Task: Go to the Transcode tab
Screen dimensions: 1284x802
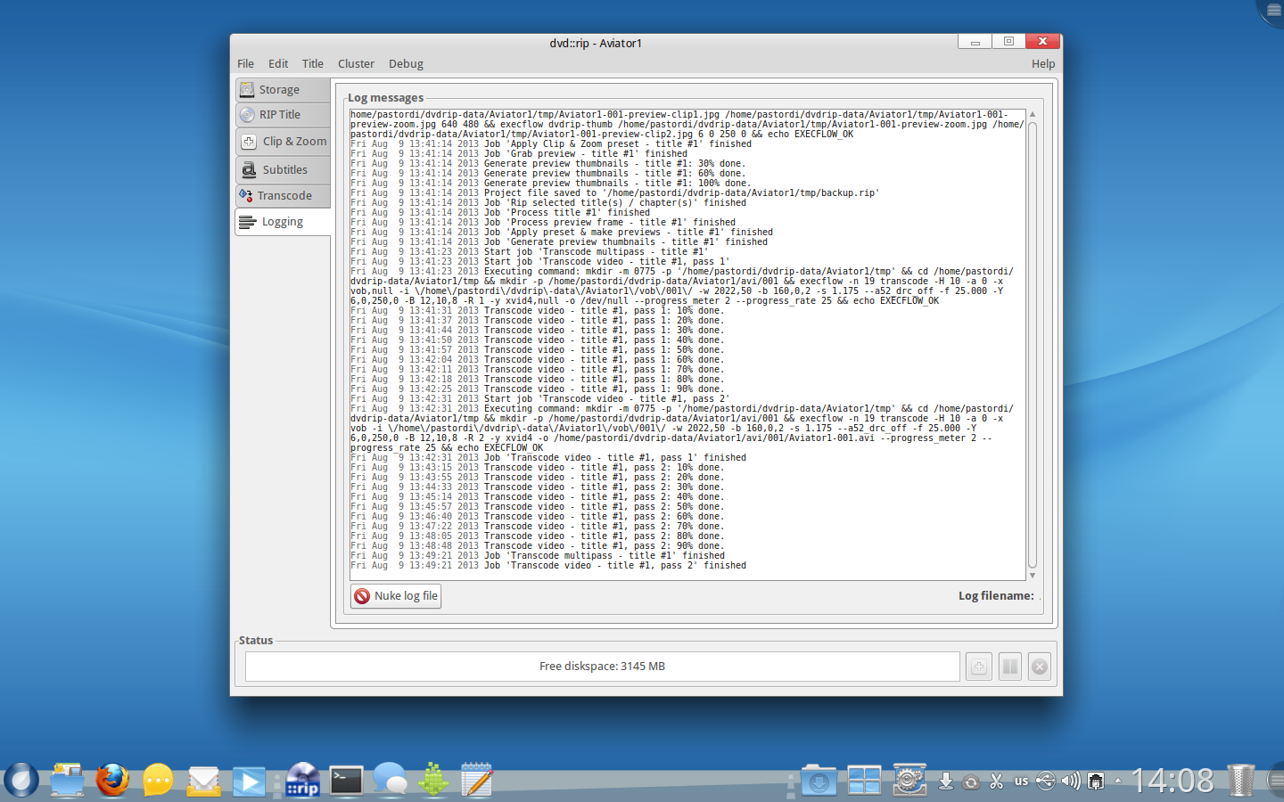Action: (x=283, y=196)
